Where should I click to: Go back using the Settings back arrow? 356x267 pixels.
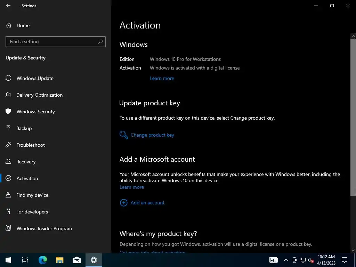(8, 6)
